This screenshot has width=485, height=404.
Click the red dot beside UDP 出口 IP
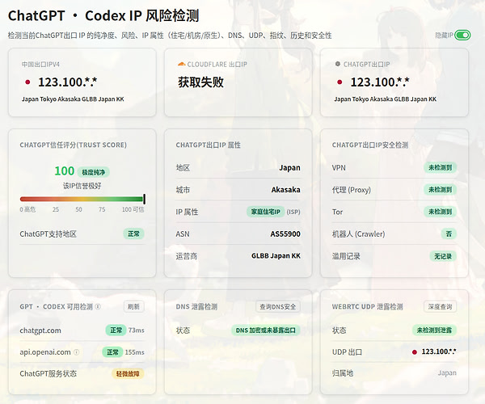pos(415,352)
